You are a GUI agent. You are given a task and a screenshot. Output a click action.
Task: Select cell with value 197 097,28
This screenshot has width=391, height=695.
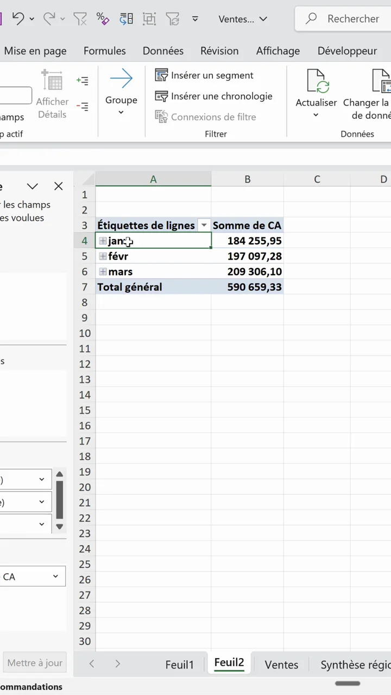coord(247,256)
